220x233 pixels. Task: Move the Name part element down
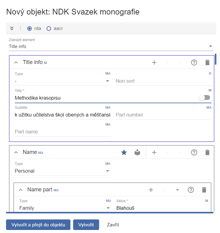point(177,190)
